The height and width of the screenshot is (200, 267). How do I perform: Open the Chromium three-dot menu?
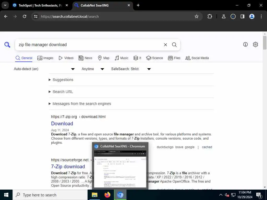[x=261, y=16]
